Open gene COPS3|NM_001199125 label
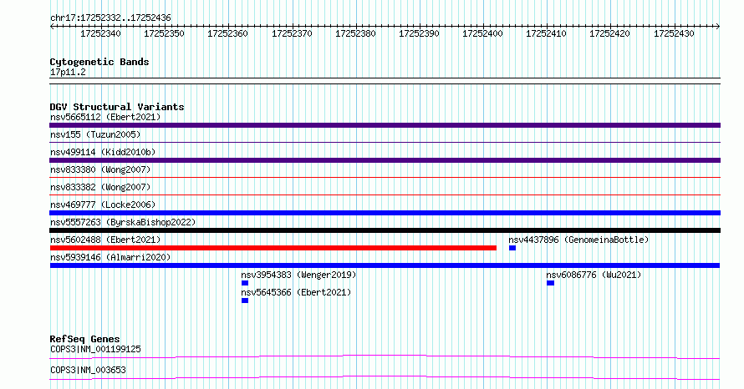Screen dimensions: 744x389 [x=95, y=350]
